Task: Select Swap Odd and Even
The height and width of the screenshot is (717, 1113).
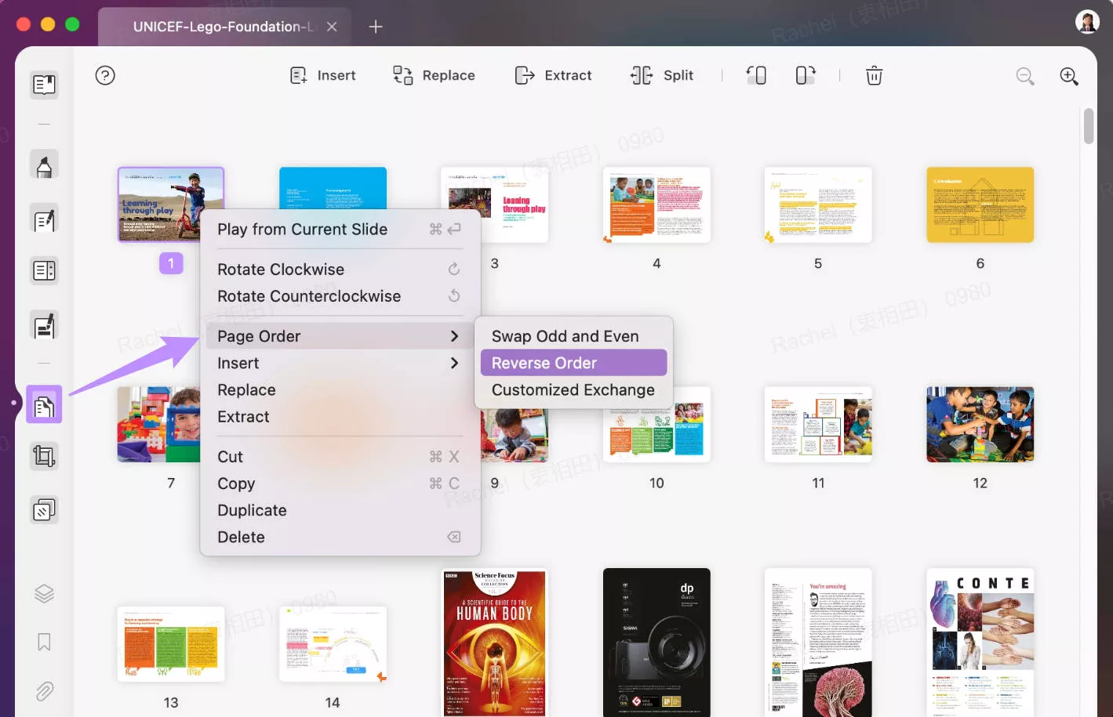Action: pyautogui.click(x=564, y=335)
